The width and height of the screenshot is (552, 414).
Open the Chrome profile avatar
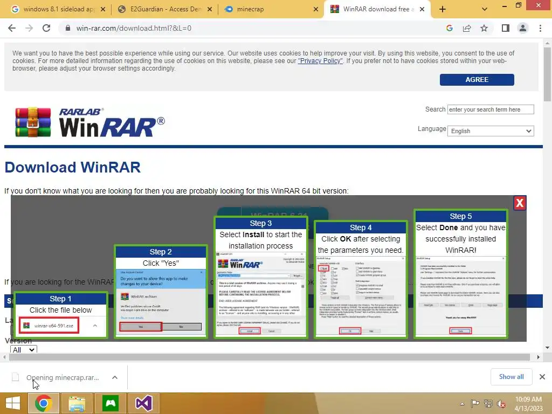(x=523, y=28)
